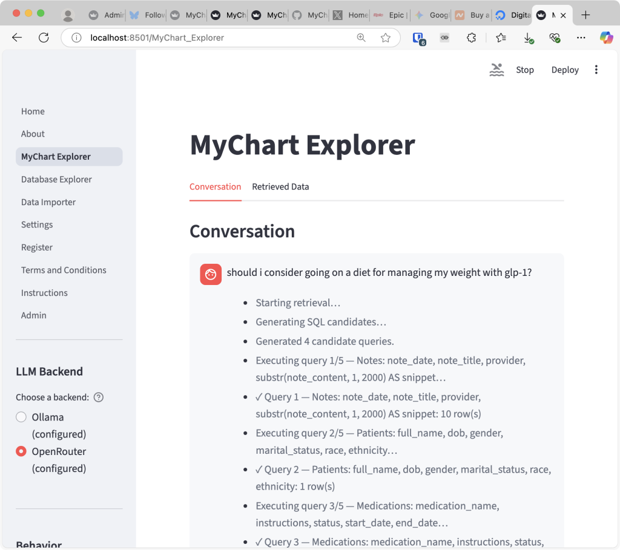The height and width of the screenshot is (550, 620).
Task: Reload the page with the refresh icon
Action: [x=44, y=38]
